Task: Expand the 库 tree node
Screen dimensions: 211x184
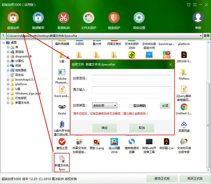Action: 8,47
